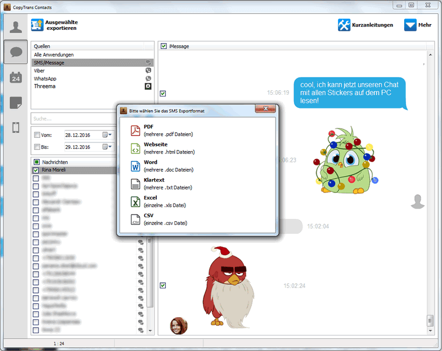
Task: Choose Excel xls export format
Action: [158, 202]
